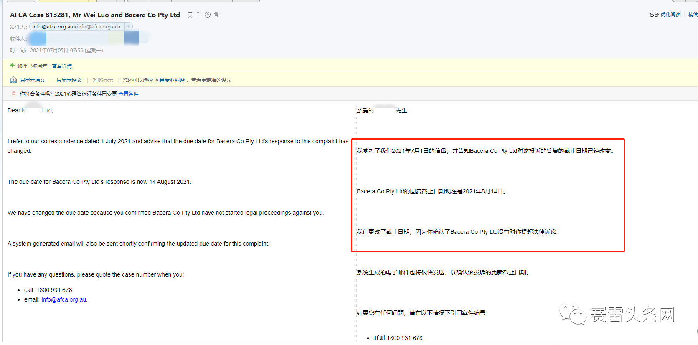
Task: Click the 邮件已被回复 status text
Action: [x=32, y=66]
